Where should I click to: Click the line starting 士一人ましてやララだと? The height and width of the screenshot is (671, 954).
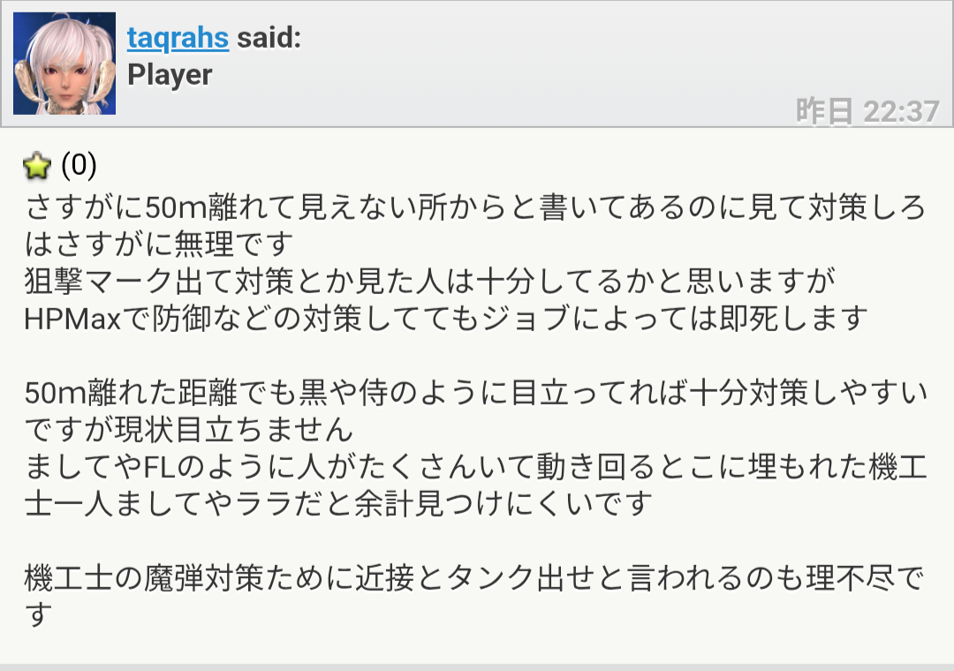coord(338,504)
